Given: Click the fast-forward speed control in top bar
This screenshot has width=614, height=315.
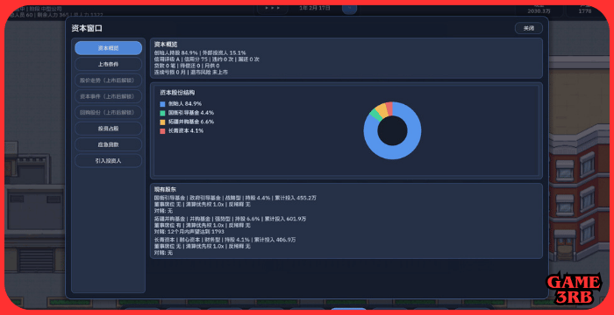Looking at the screenshot, I should point(272,8).
